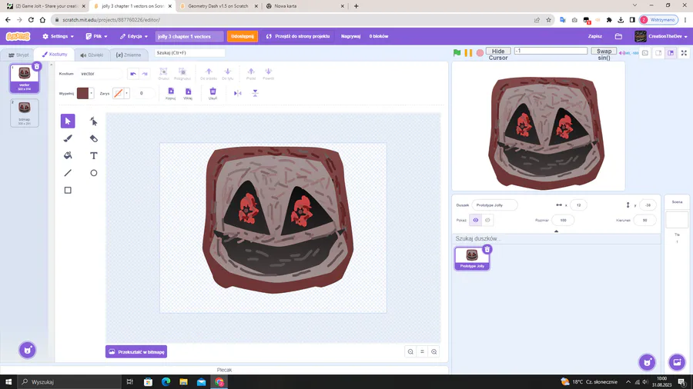This screenshot has height=389, width=693.
Task: Click the Swap sin() button
Action: tap(604, 52)
